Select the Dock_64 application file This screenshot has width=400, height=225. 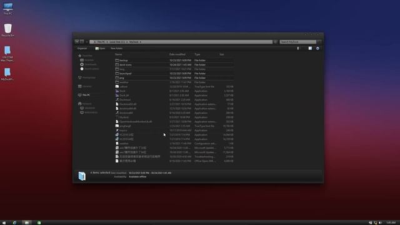(x=174, y=96)
